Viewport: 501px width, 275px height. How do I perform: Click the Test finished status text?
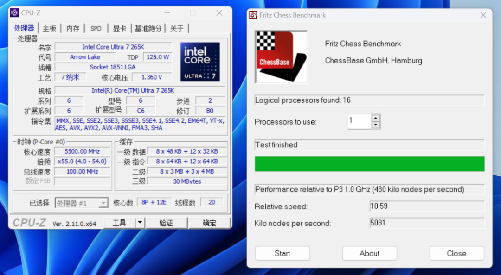point(276,145)
